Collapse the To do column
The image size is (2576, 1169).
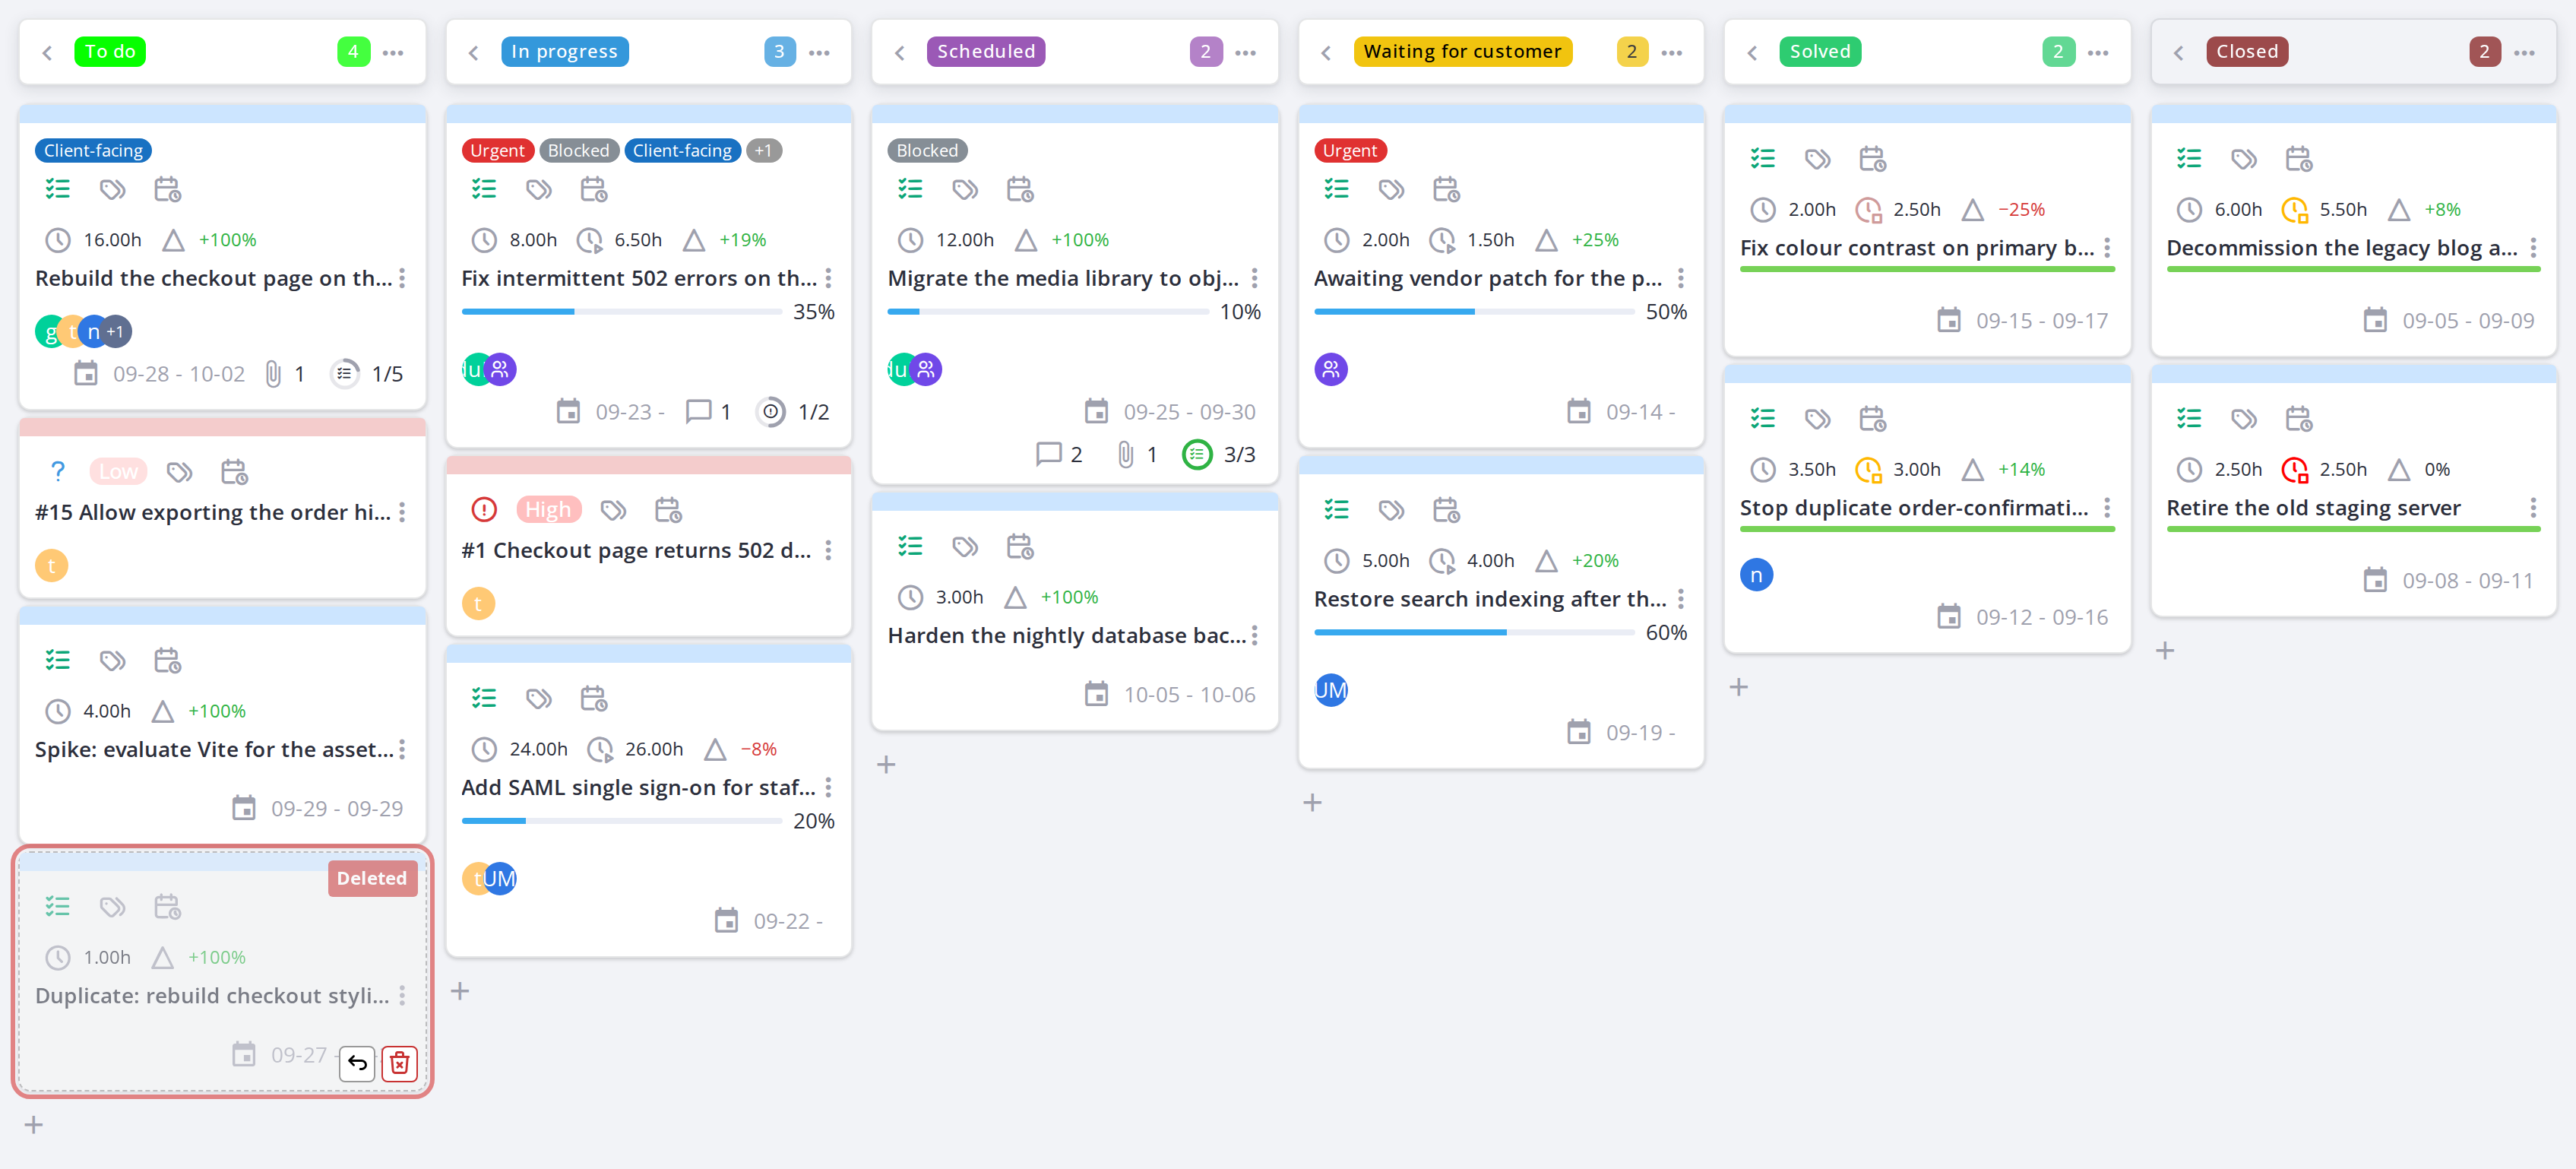pos(47,52)
